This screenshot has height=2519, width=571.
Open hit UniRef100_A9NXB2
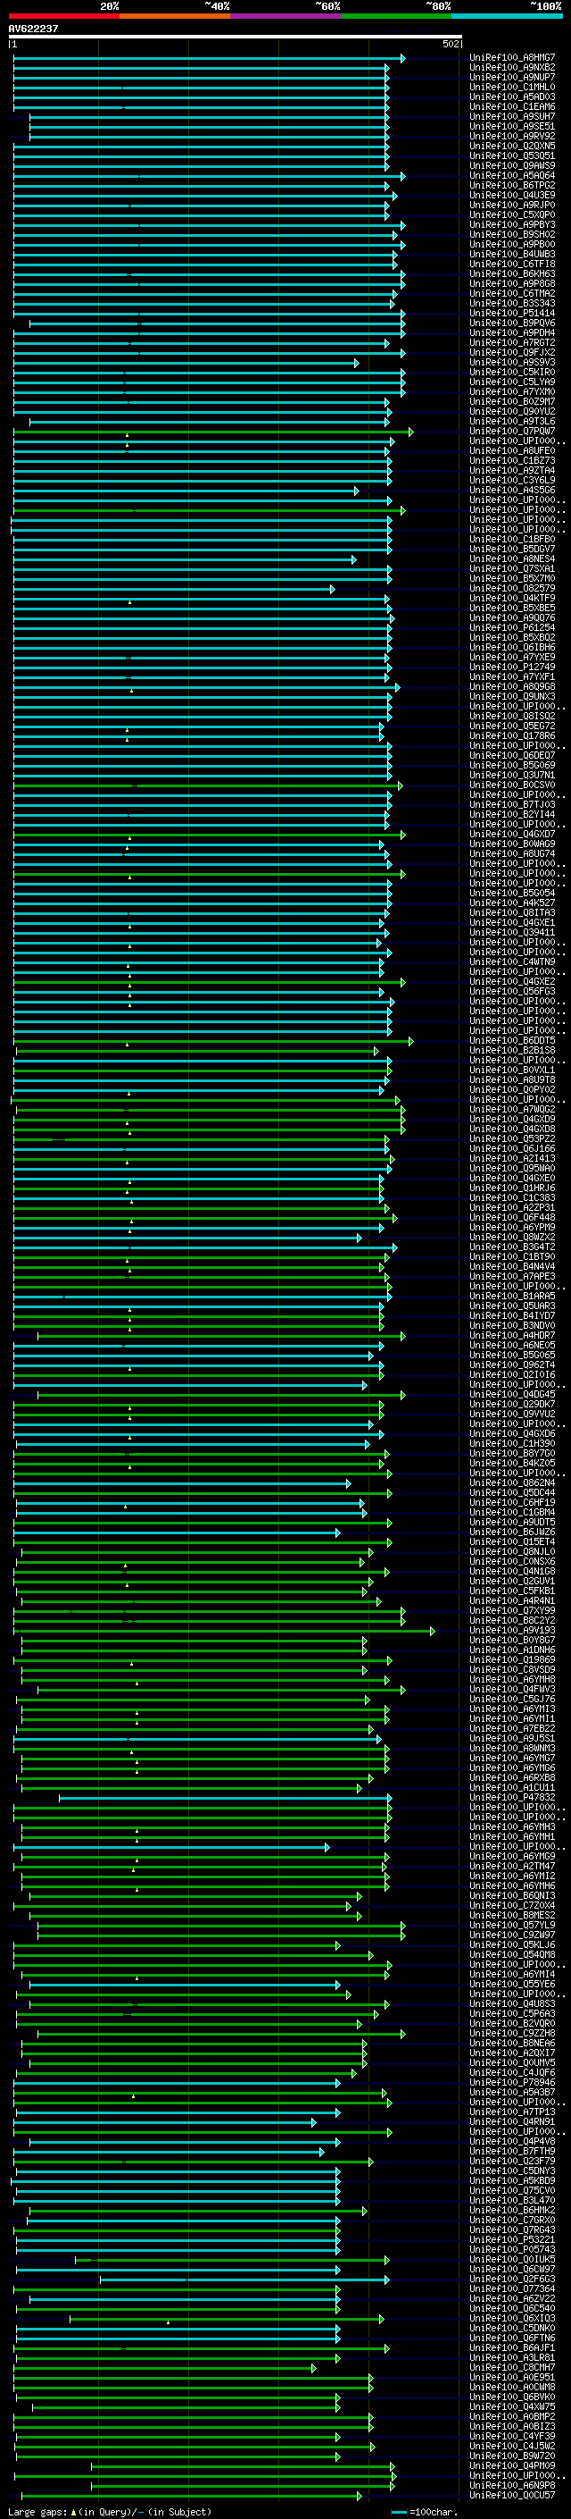(512, 68)
